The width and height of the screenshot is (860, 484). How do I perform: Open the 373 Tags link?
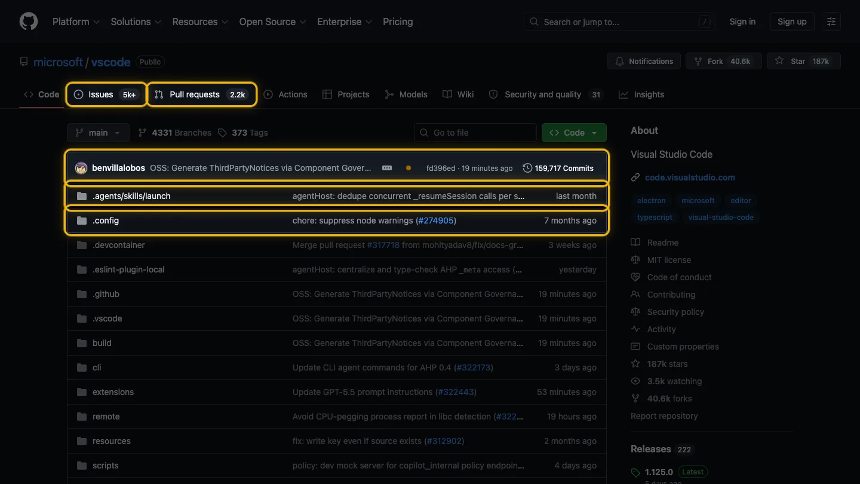(242, 133)
